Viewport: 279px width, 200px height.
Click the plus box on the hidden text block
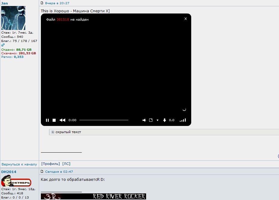[x=52, y=132]
